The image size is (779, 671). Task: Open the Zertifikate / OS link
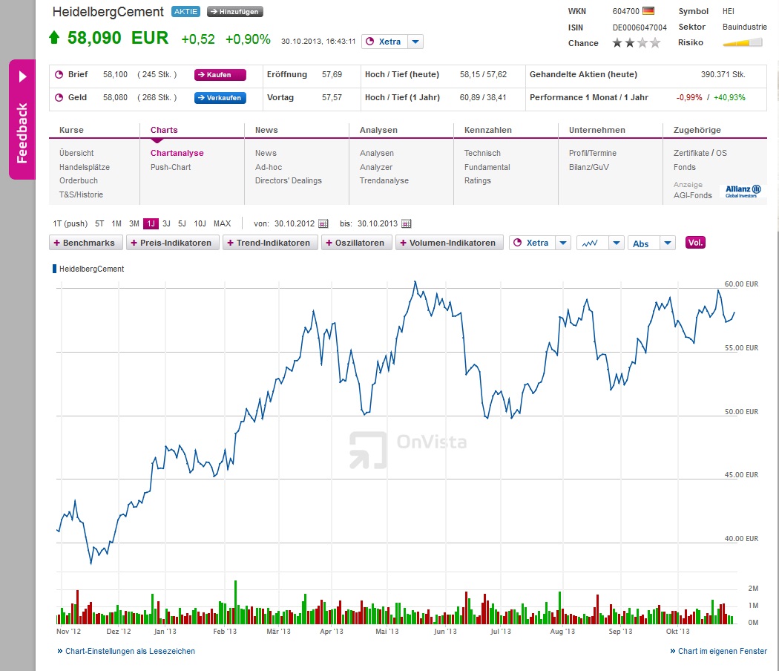point(700,153)
